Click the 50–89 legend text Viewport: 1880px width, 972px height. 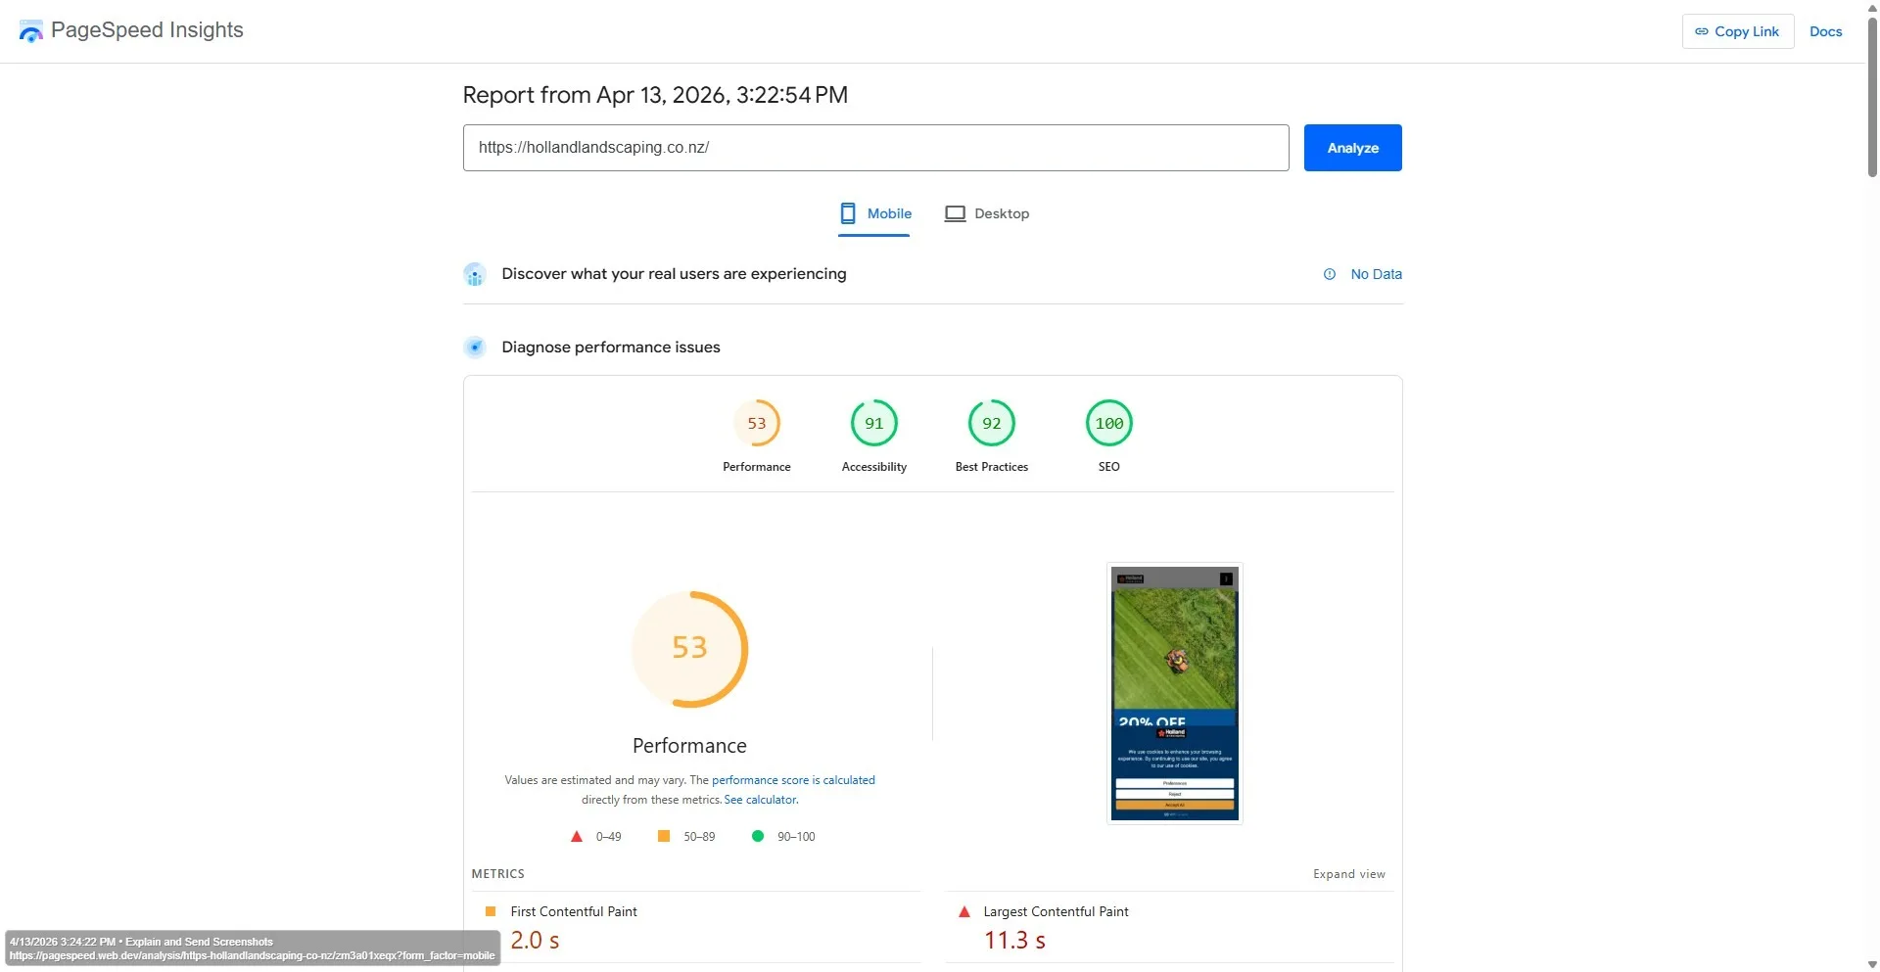tap(699, 837)
